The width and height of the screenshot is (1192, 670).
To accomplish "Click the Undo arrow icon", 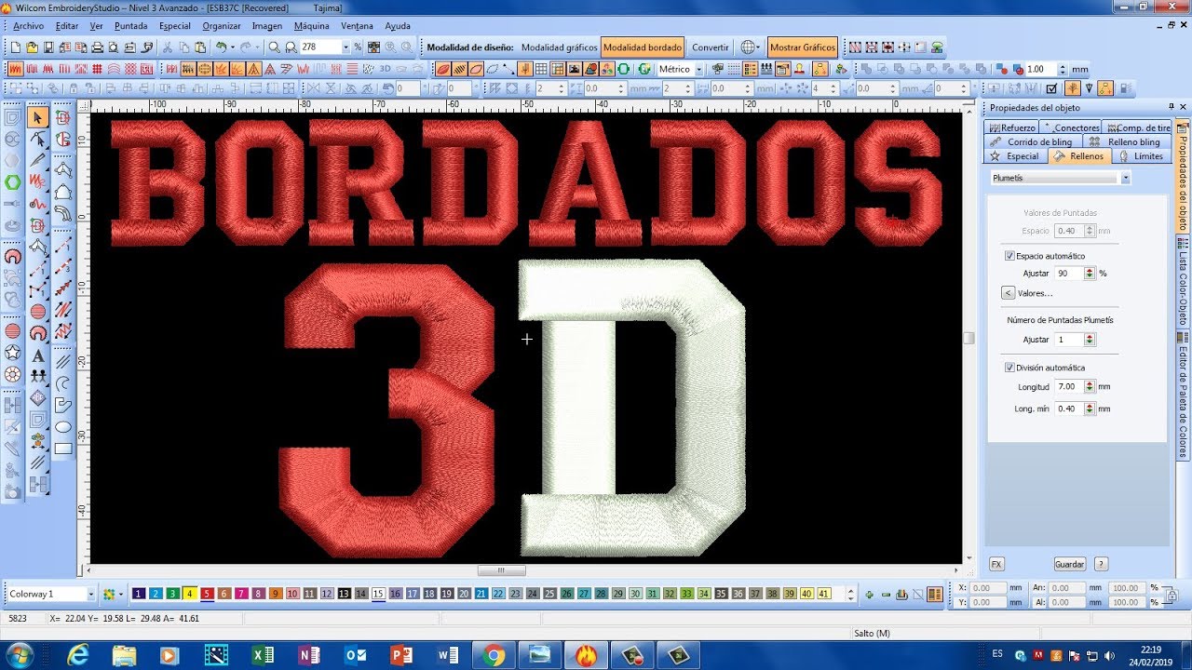I will (221, 47).
